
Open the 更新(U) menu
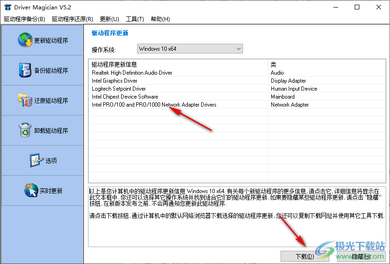coord(109,19)
